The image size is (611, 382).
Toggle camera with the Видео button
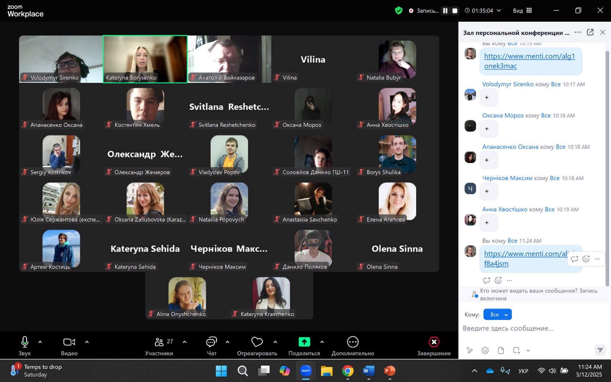click(69, 342)
